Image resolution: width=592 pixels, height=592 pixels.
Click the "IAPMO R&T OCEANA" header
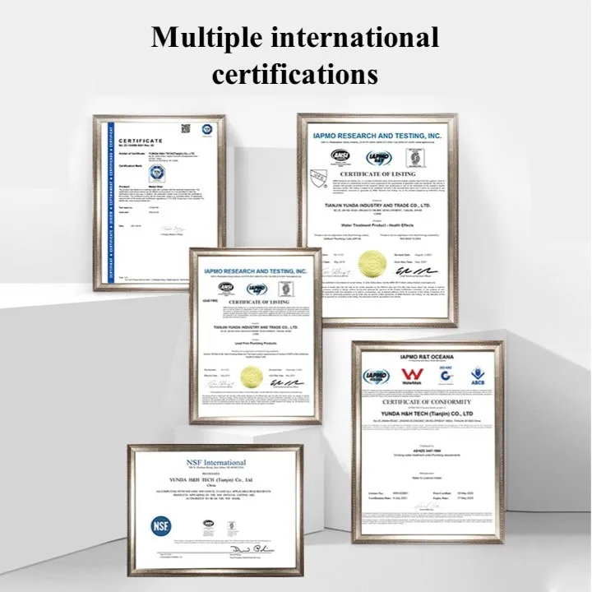click(427, 357)
